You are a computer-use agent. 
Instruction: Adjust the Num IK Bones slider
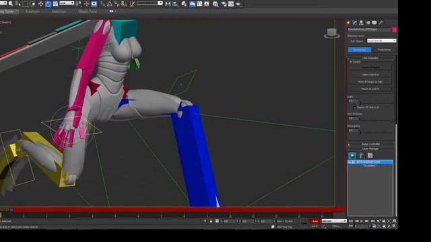[x=376, y=120]
